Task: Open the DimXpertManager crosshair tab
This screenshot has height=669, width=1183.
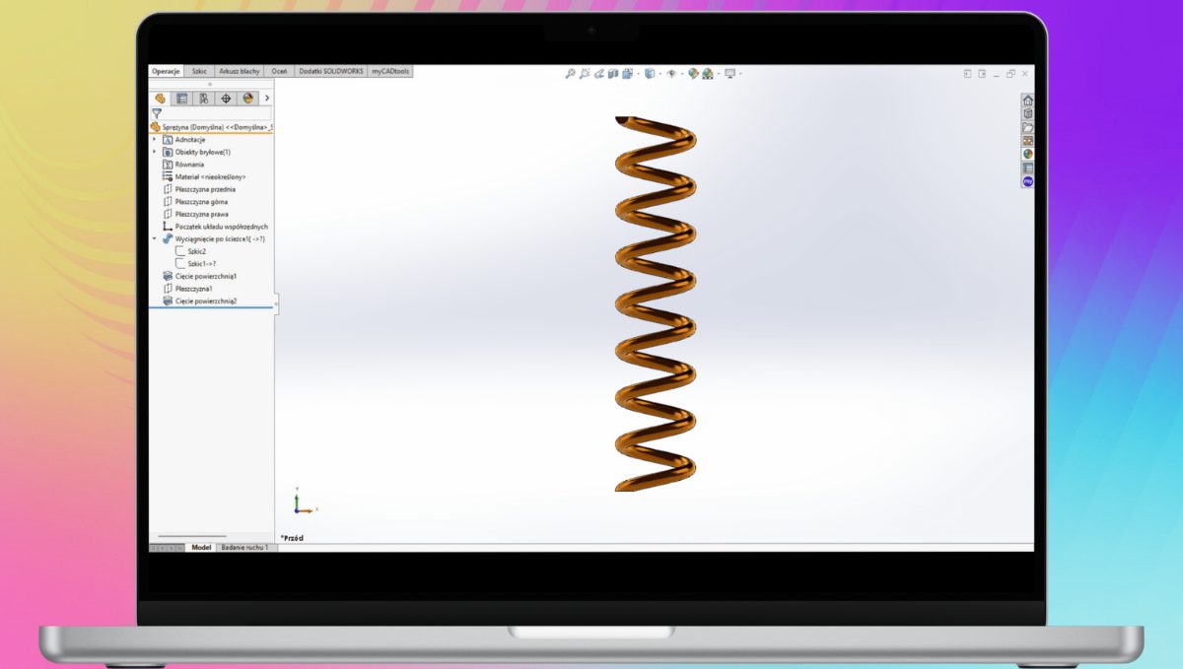Action: [x=226, y=99]
